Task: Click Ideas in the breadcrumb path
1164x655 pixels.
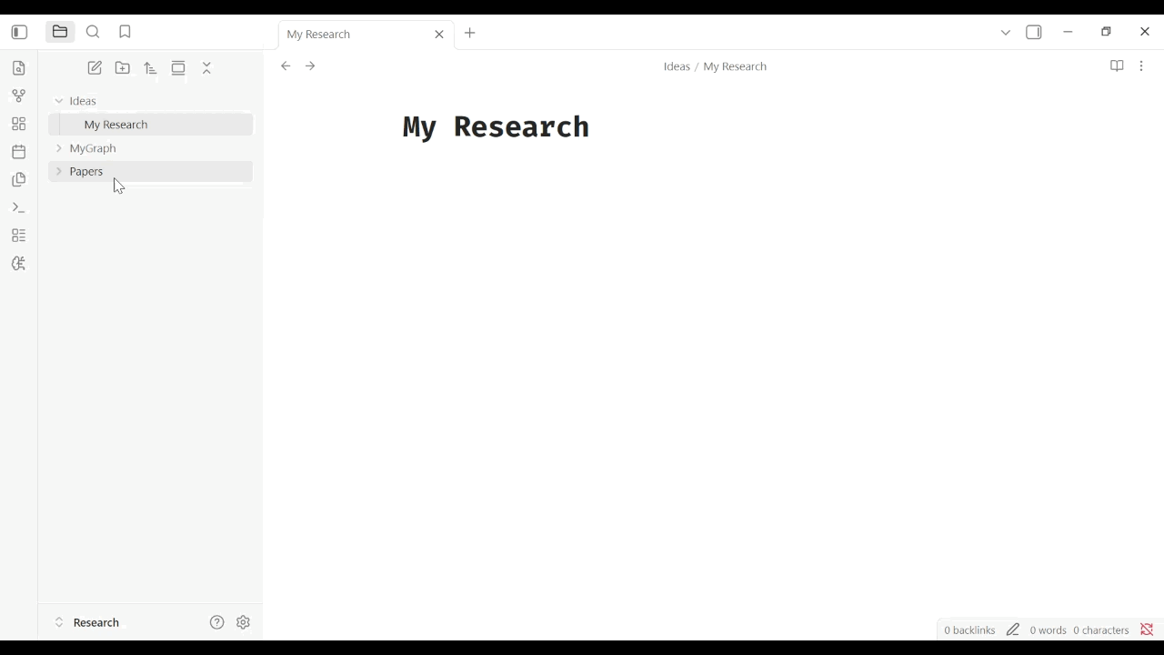Action: pos(677,66)
